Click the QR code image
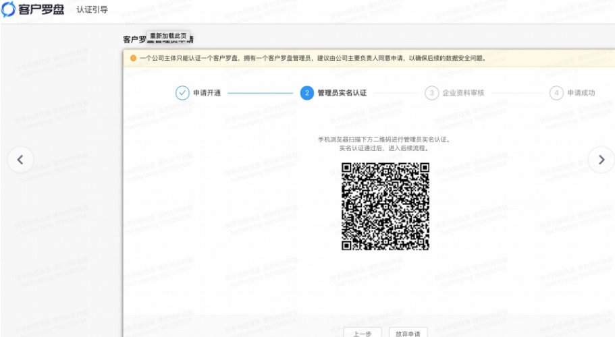The image size is (615, 337). click(x=385, y=206)
